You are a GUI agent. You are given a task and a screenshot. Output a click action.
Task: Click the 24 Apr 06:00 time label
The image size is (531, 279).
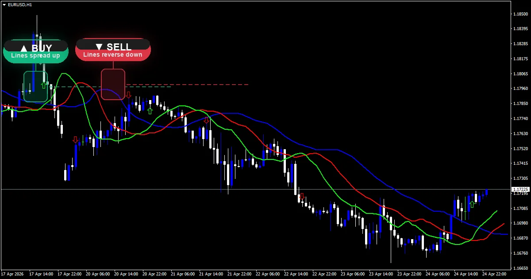tap(438, 274)
